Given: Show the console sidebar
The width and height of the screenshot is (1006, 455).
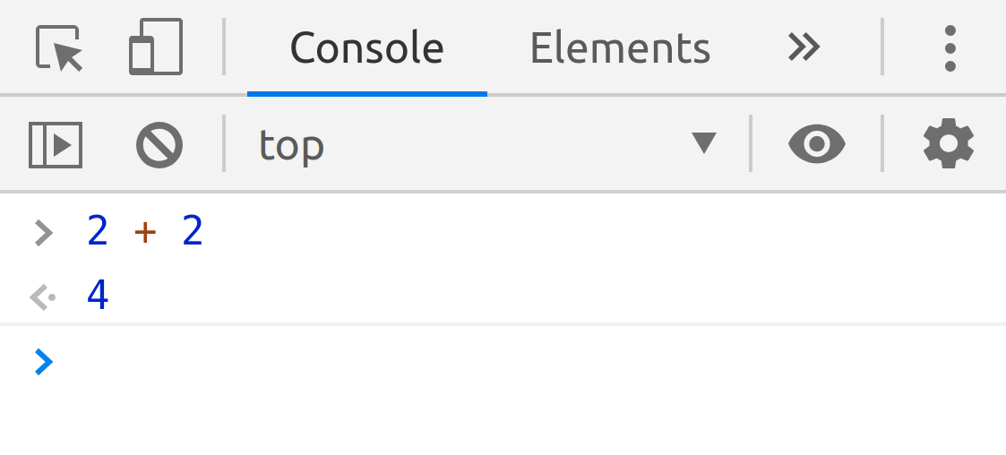Looking at the screenshot, I should (56, 144).
